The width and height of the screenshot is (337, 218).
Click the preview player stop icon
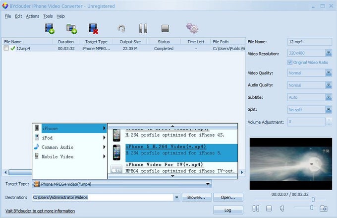[269, 208]
